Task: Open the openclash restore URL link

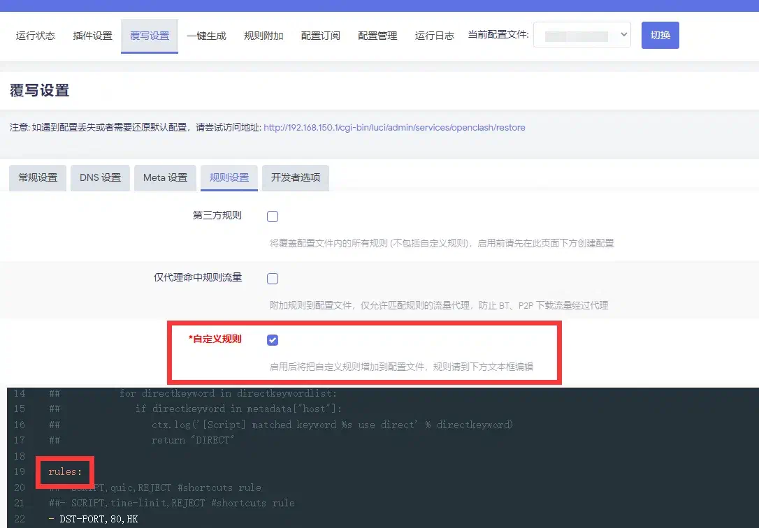Action: 394,128
